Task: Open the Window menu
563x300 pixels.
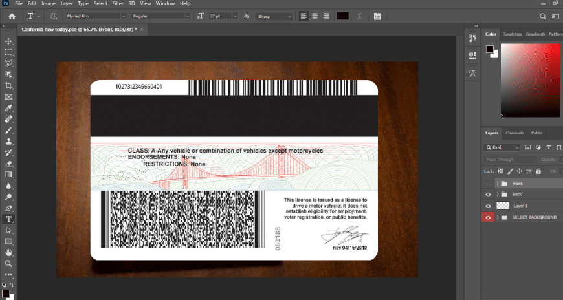Action: (165, 4)
